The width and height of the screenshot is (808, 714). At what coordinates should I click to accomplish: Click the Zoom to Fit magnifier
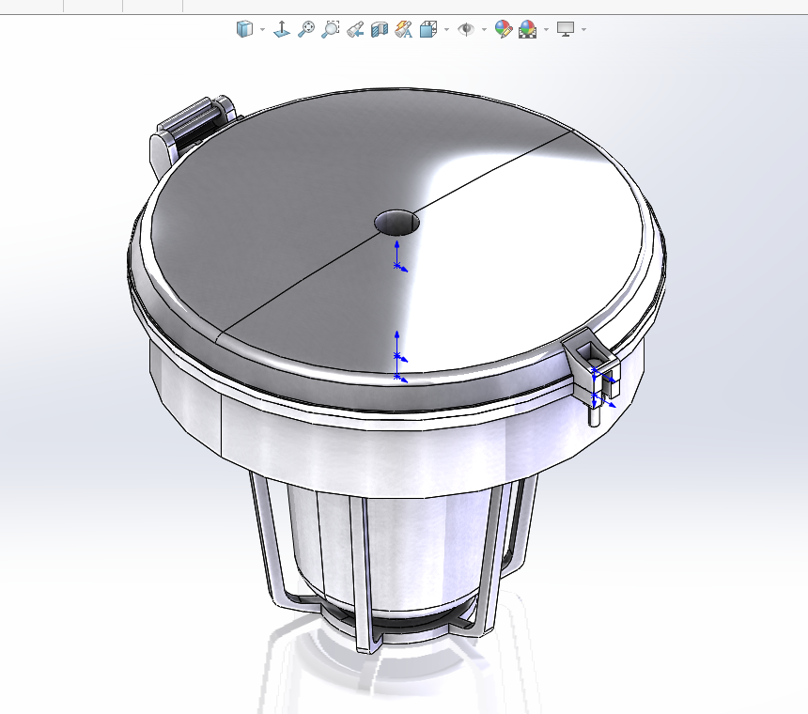pos(306,29)
